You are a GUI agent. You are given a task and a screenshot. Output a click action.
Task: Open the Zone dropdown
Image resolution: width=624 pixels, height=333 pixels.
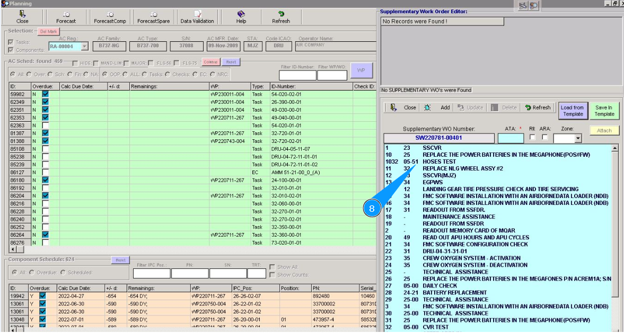[x=578, y=138]
